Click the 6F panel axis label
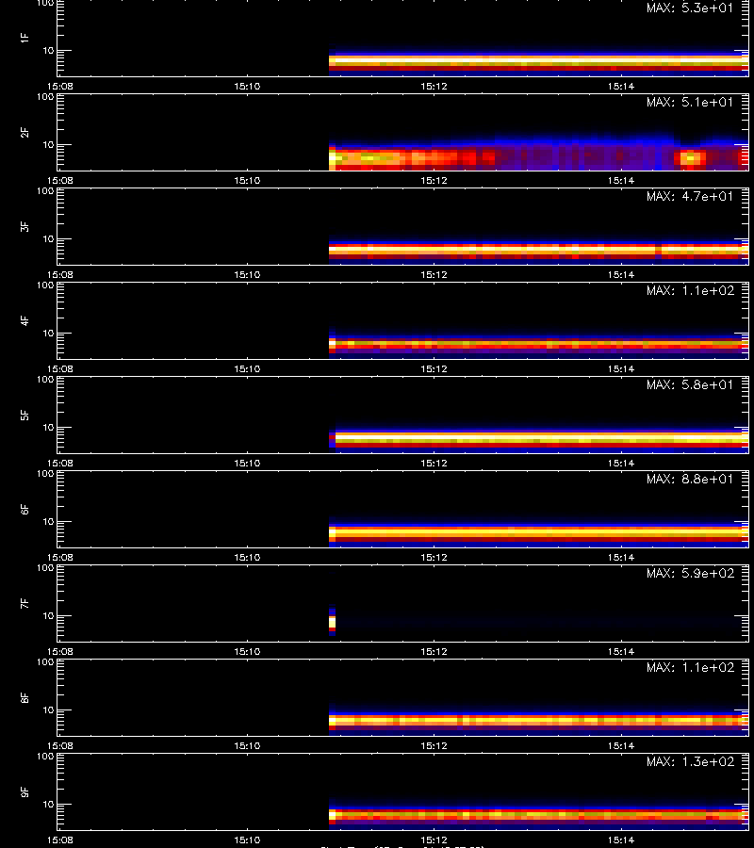 tap(25, 509)
